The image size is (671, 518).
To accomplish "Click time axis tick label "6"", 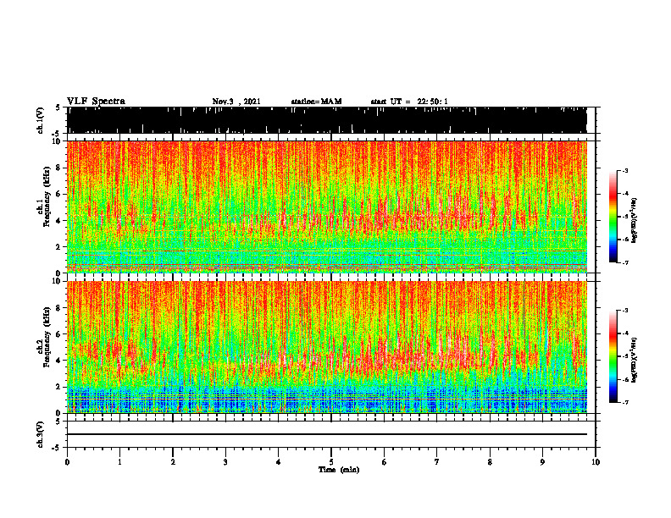I will point(385,462).
